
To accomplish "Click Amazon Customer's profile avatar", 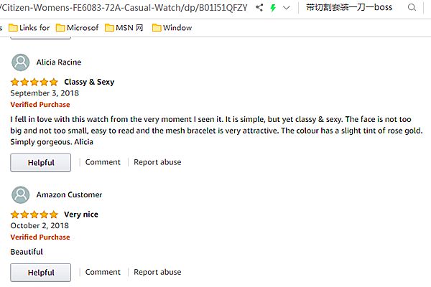I will (x=22, y=195).
